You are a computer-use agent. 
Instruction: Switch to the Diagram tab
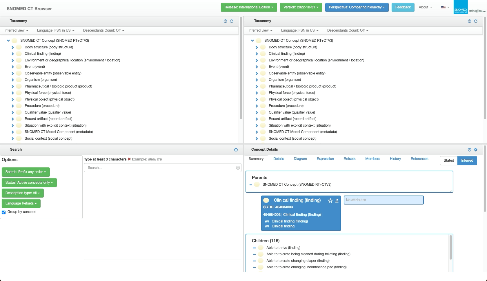300,159
